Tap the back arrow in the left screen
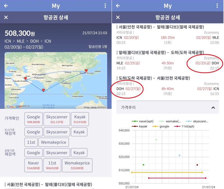This screenshot has width=224, height=189. click(x=6, y=6)
